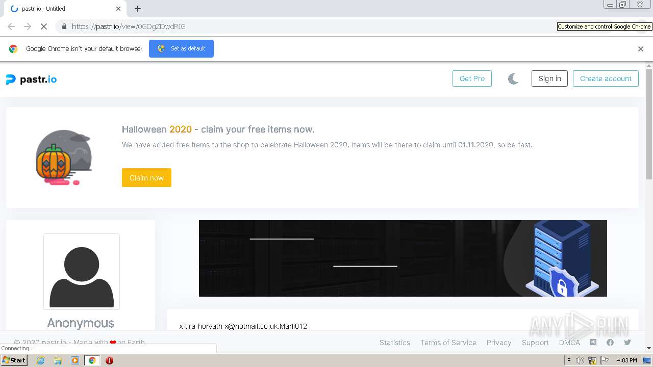This screenshot has height=367, width=653.
Task: Click the Halloween 2020 heading
Action: tap(218, 129)
